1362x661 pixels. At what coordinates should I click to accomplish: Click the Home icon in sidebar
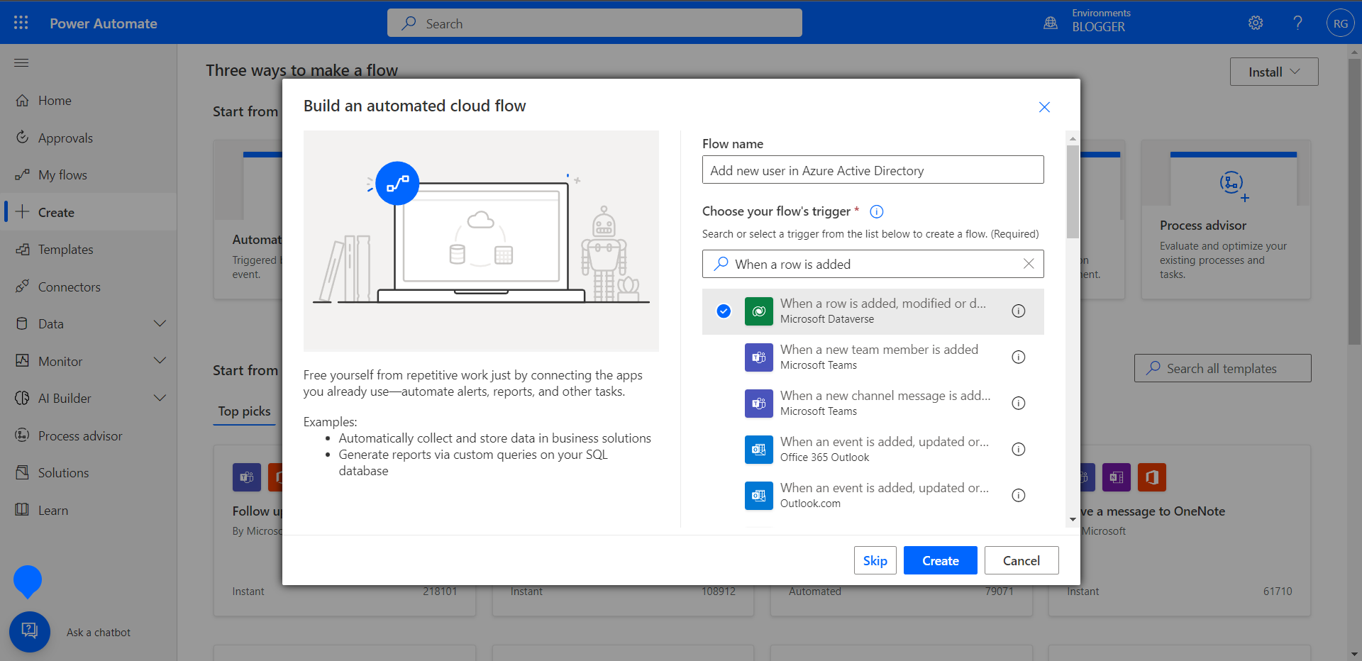tap(23, 100)
